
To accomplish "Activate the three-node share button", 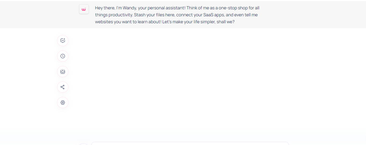I will [63, 87].
